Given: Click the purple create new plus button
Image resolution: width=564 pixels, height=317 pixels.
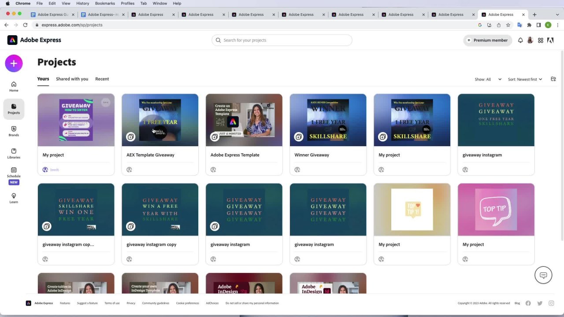Looking at the screenshot, I should coord(14,63).
